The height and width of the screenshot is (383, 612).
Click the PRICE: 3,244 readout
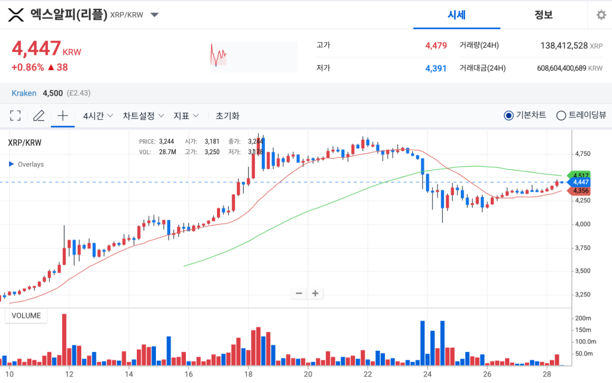(157, 142)
